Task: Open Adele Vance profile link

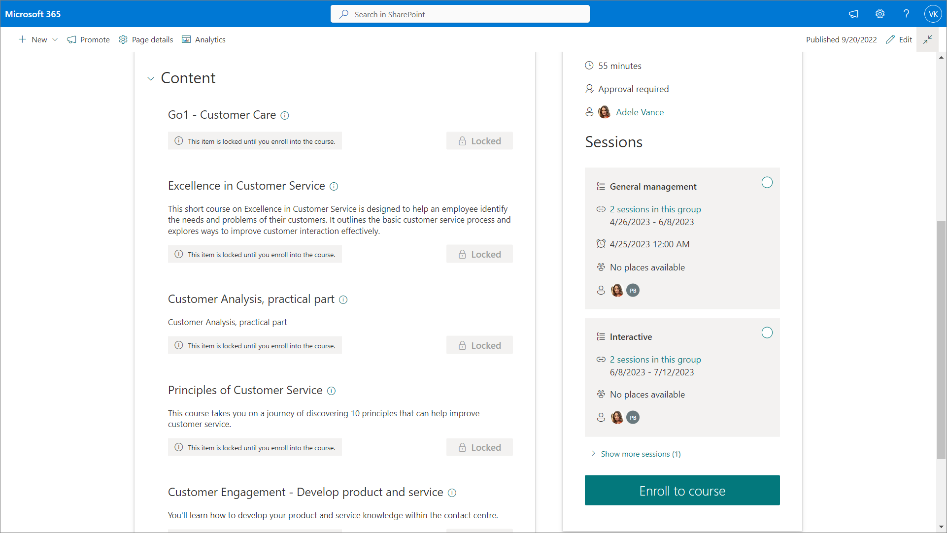Action: (x=640, y=112)
